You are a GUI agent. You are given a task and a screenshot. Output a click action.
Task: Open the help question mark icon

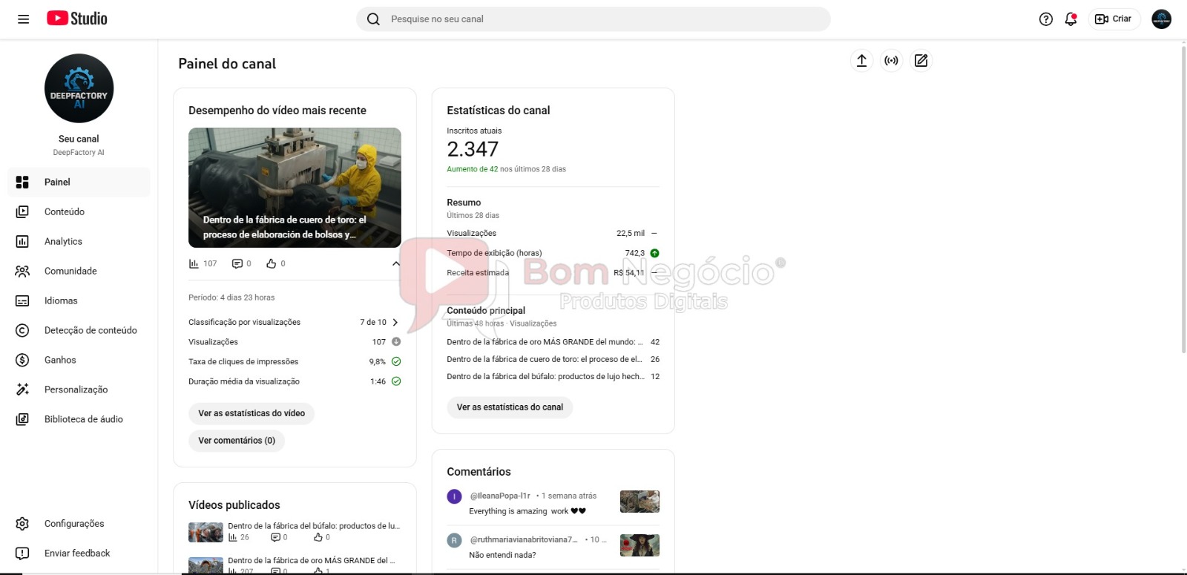coord(1045,19)
